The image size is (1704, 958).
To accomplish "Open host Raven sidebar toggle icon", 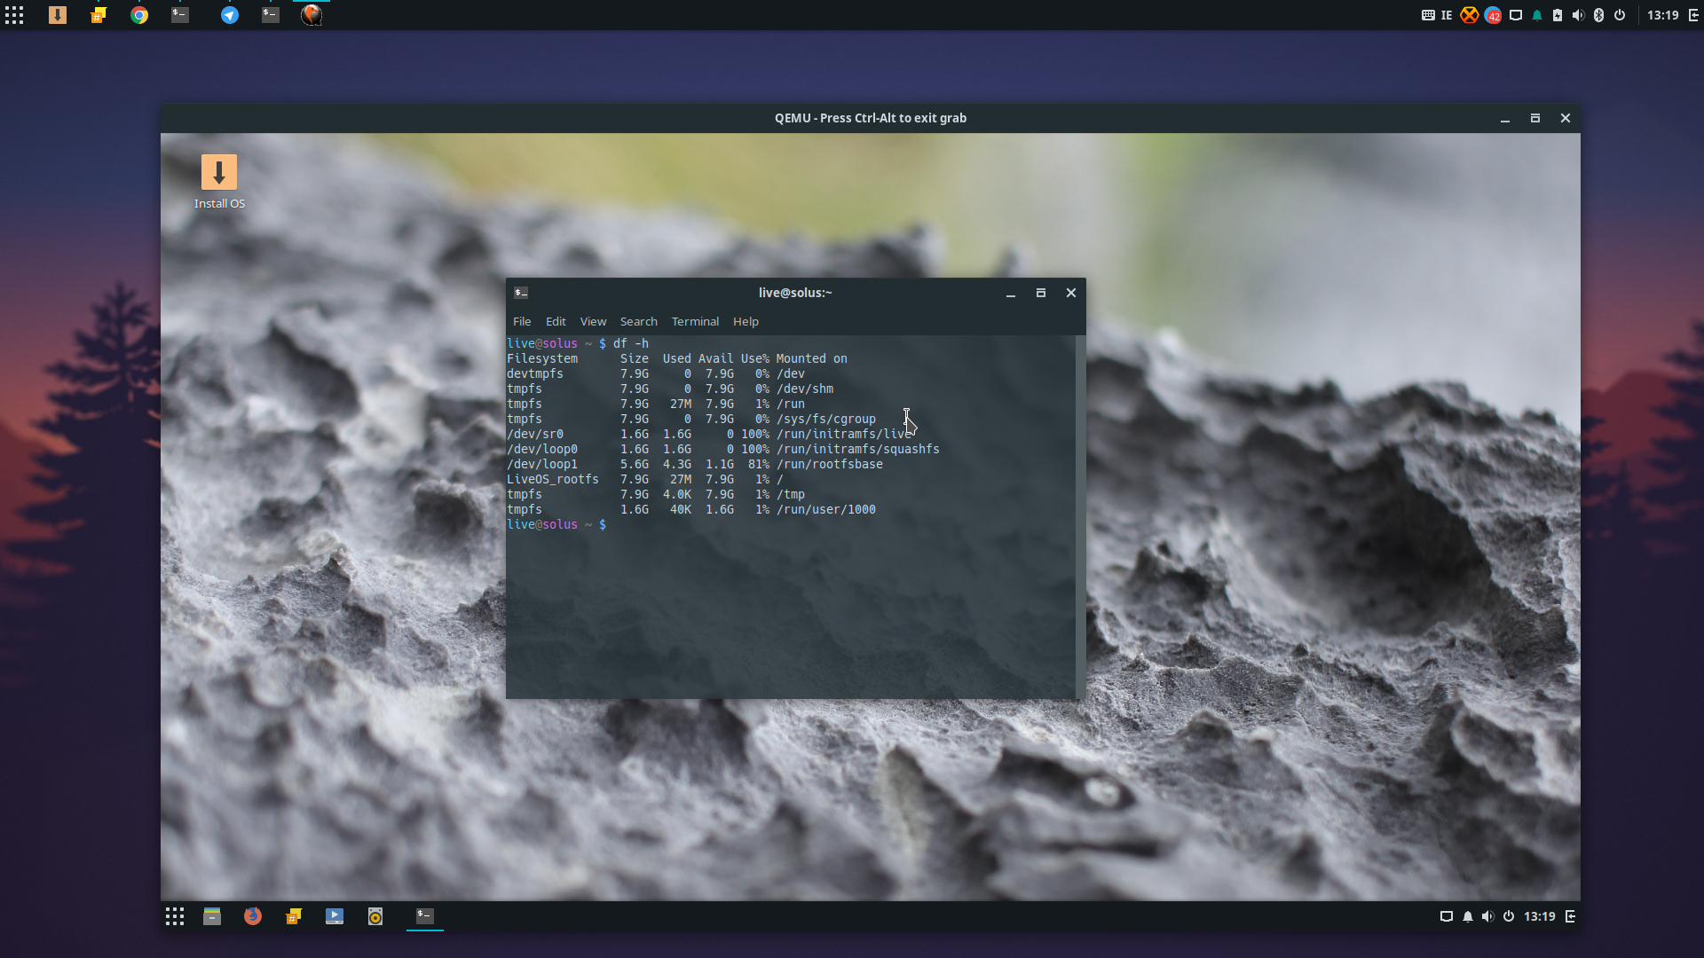I will [1693, 15].
